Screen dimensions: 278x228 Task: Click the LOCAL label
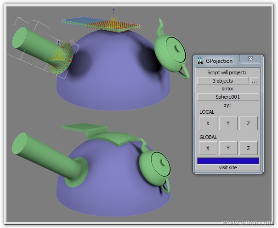(207, 112)
